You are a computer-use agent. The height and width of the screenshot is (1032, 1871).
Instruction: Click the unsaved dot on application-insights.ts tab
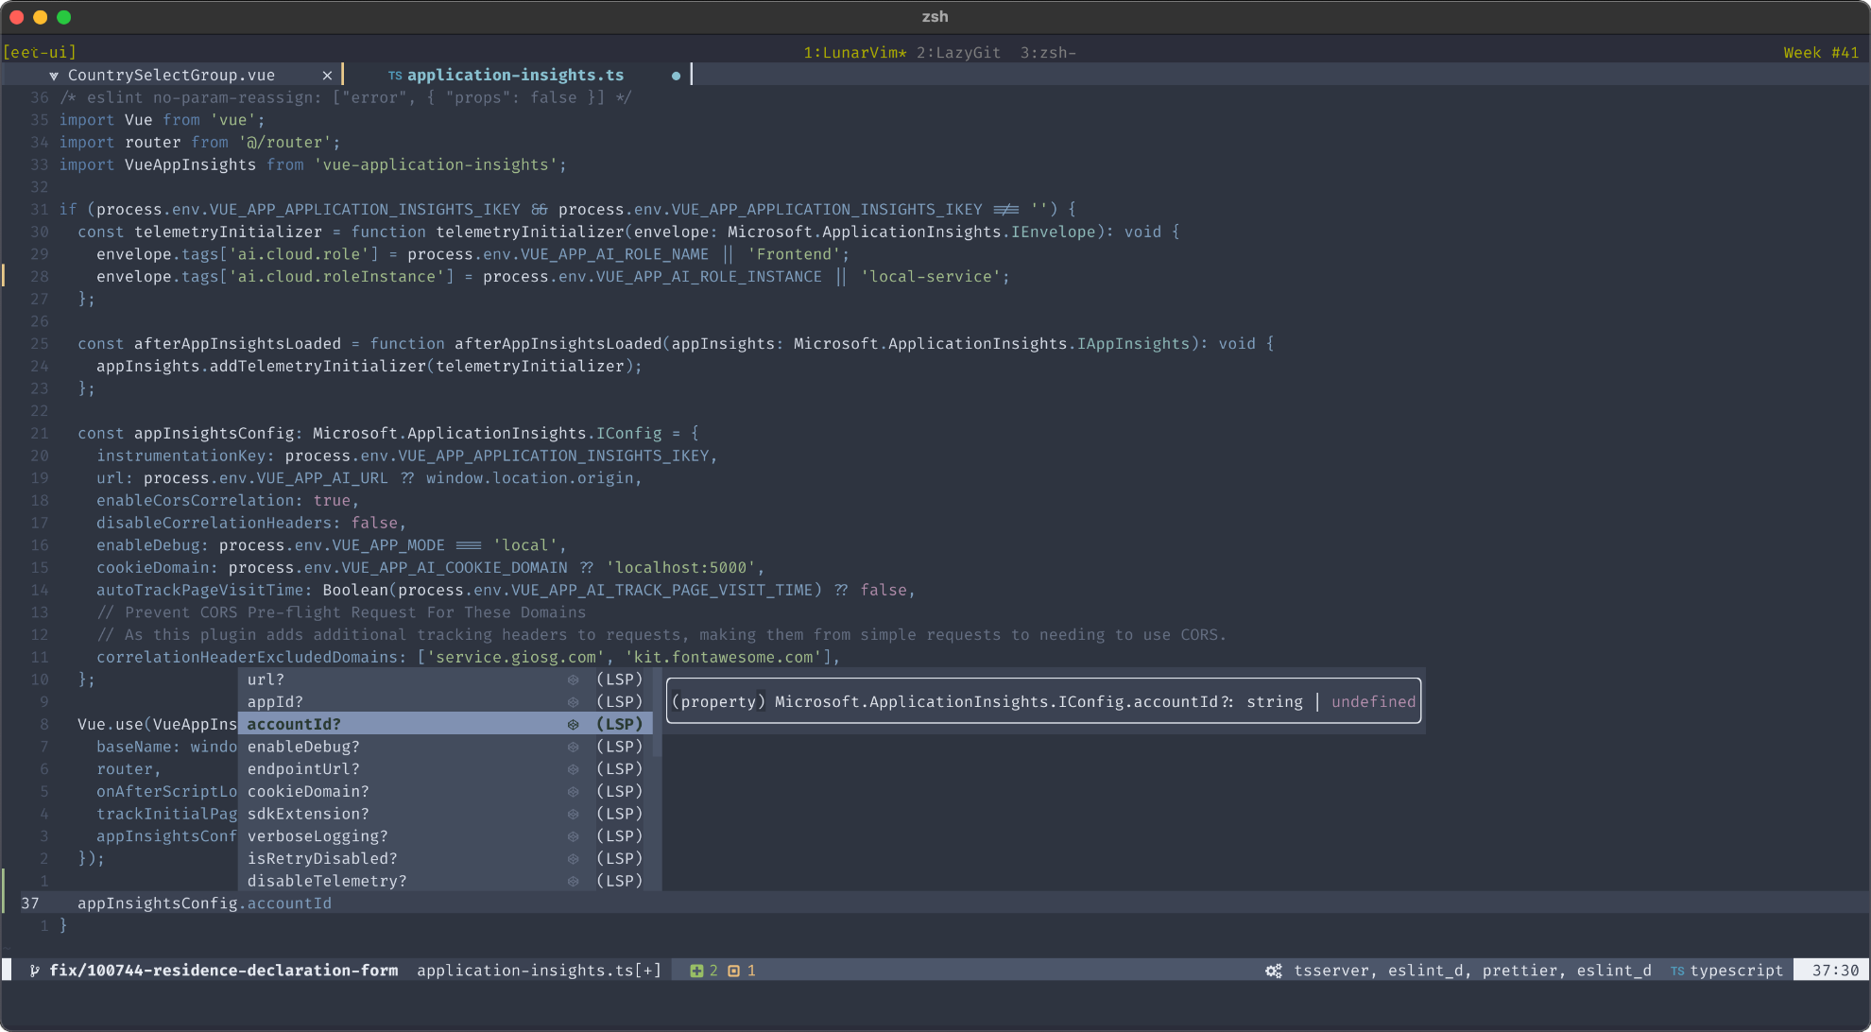676,76
